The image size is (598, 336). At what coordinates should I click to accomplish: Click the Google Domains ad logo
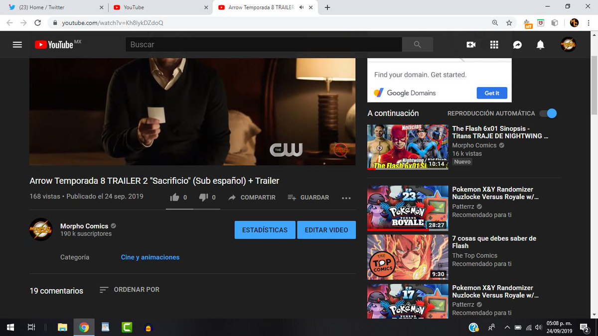pos(405,93)
